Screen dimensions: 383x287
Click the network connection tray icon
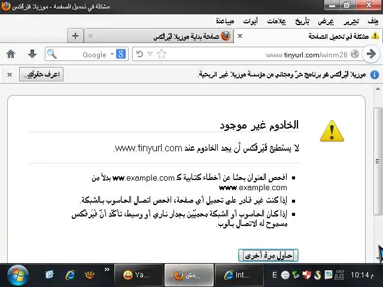coord(339,275)
